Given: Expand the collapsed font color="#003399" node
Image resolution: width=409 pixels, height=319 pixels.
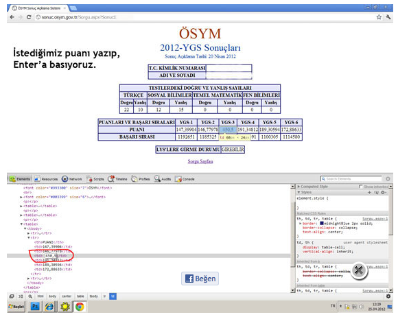Looking at the screenshot, I should (21, 197).
